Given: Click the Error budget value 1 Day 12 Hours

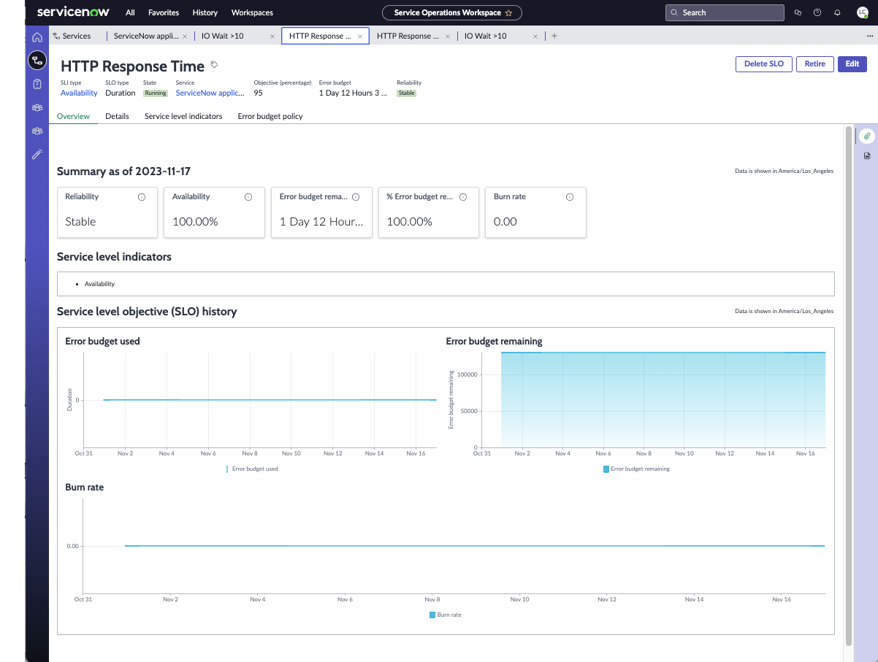Looking at the screenshot, I should click(x=353, y=93).
